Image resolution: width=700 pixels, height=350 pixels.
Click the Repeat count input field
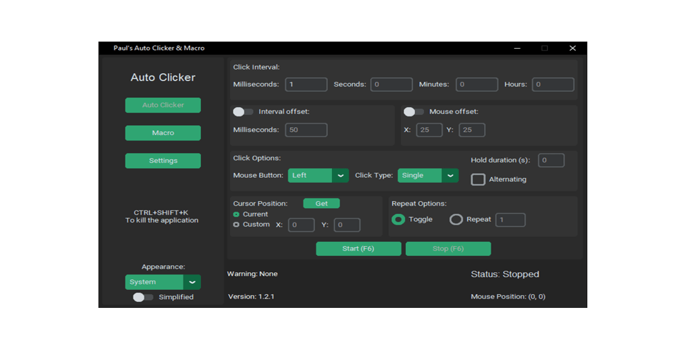[510, 219]
